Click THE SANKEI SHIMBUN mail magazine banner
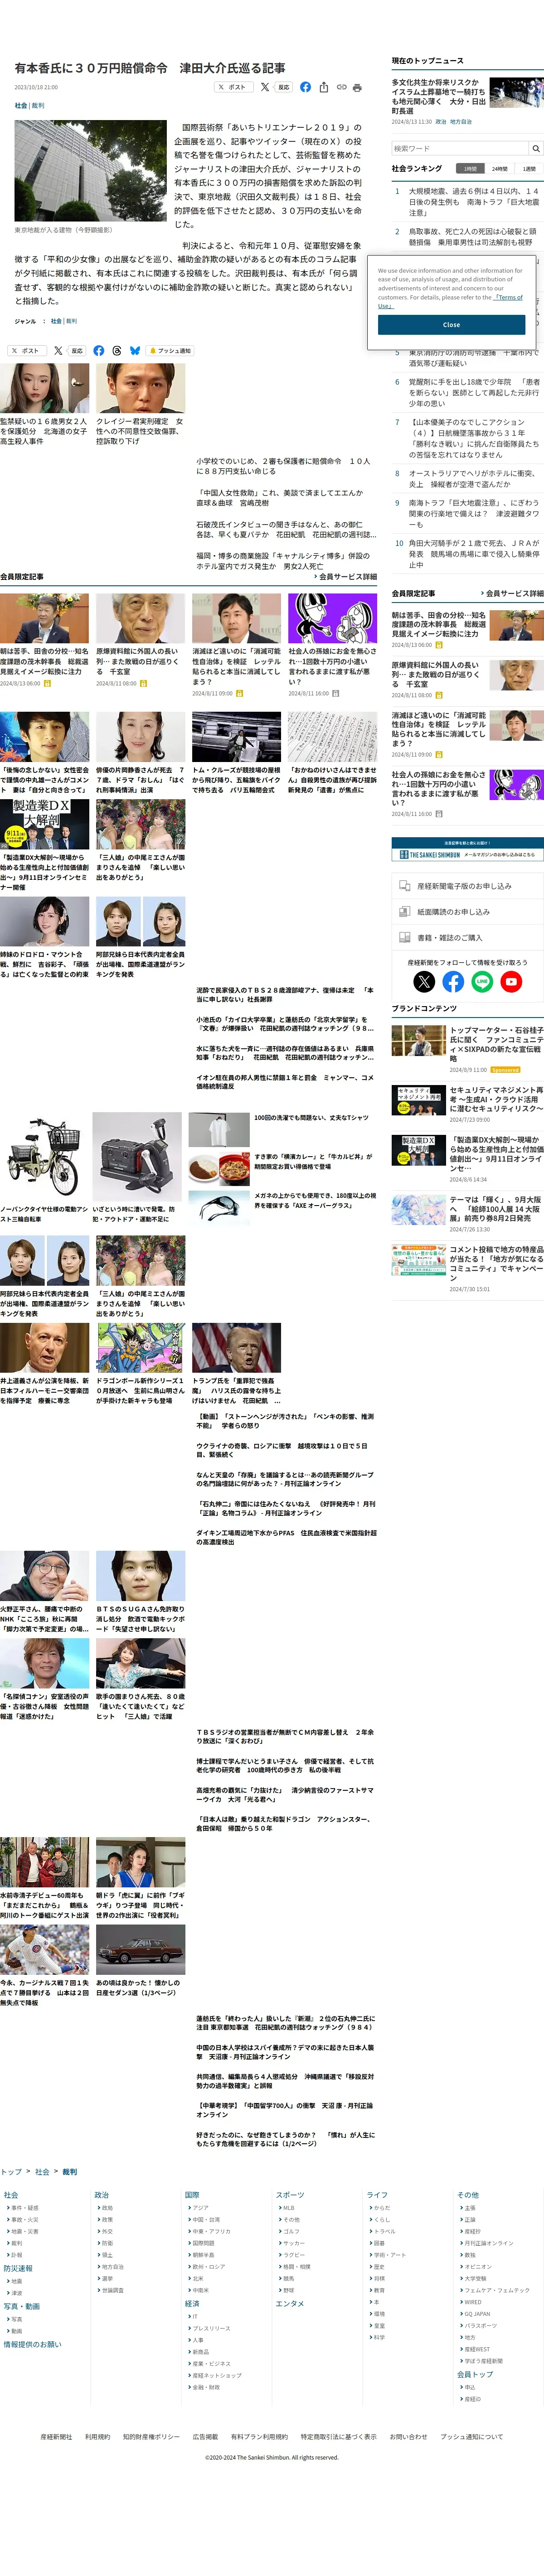Image resolution: width=544 pixels, height=2576 pixels. pyautogui.click(x=467, y=849)
